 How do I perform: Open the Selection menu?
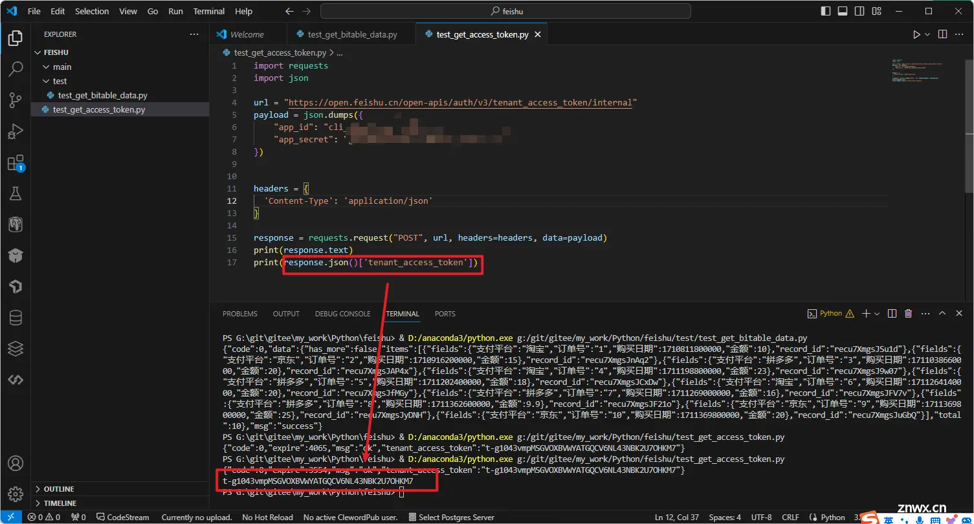pos(92,11)
